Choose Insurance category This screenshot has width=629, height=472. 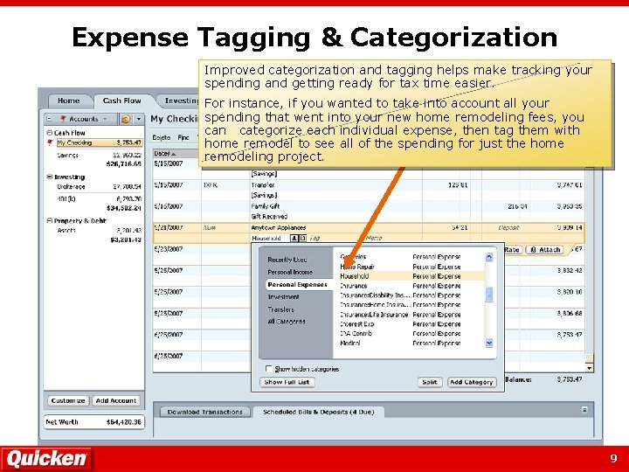click(411, 286)
